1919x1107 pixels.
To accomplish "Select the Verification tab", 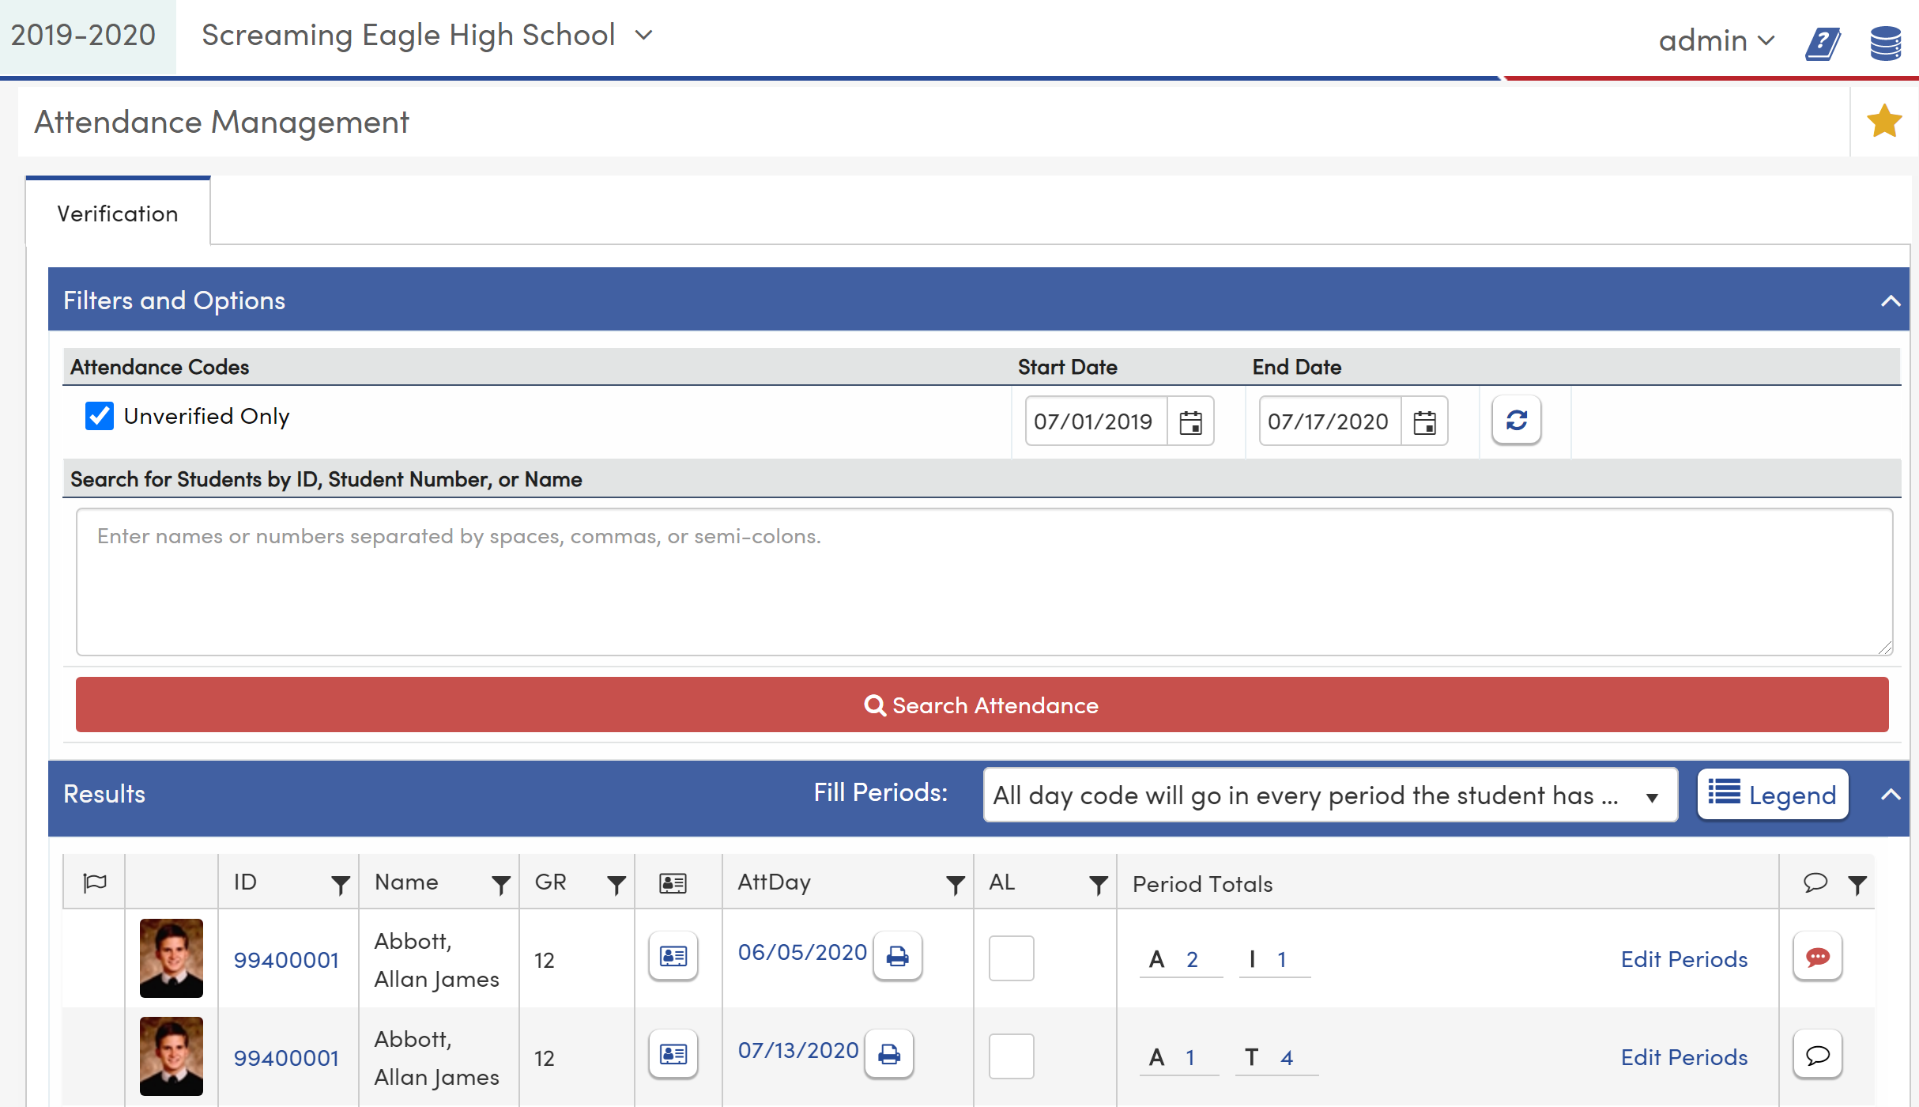I will click(118, 213).
